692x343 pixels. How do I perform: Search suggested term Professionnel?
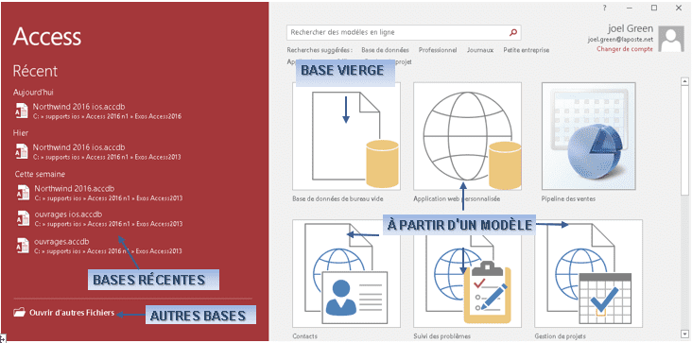pos(438,50)
